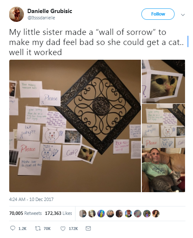
Task: Click the @Itsssdanielle handle
Action: point(41,18)
